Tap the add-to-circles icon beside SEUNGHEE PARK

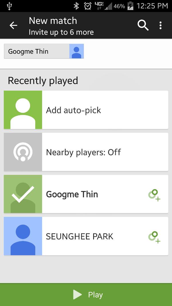tap(154, 237)
